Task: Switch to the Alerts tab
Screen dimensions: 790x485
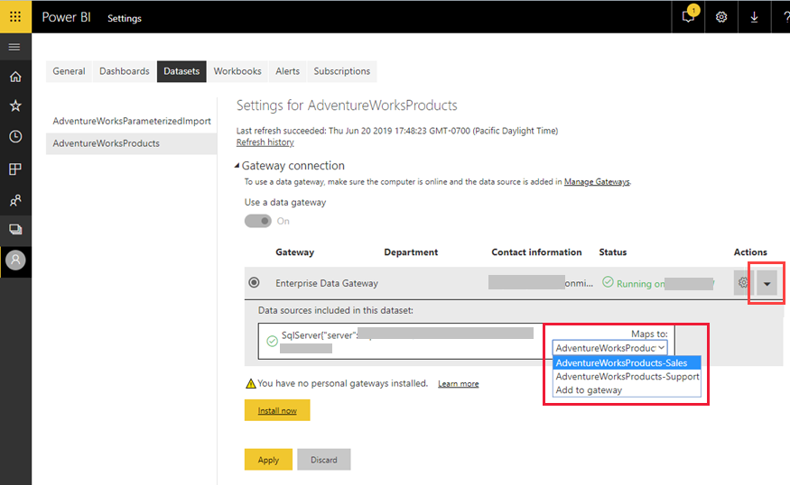Action: coord(288,71)
